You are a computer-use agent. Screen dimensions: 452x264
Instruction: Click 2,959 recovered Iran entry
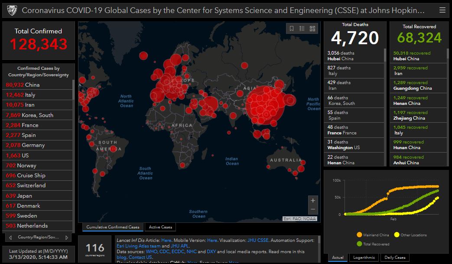[x=418, y=71]
